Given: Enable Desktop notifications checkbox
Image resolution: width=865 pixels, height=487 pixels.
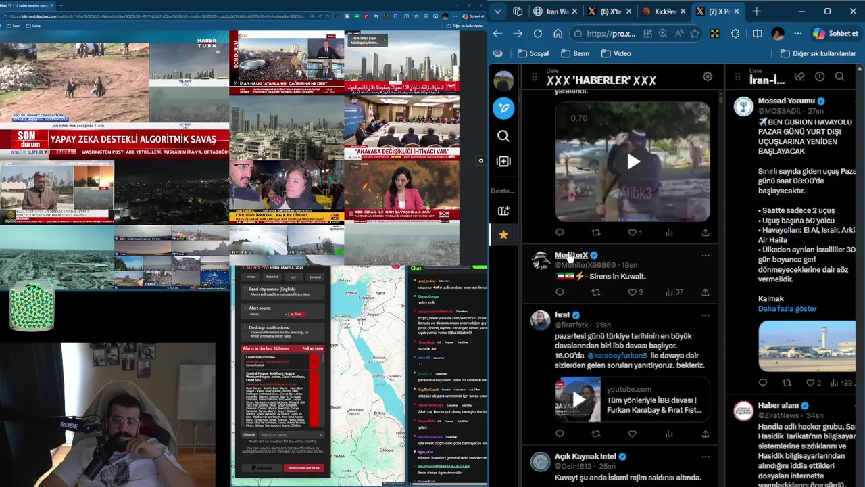Looking at the screenshot, I should coord(245,327).
